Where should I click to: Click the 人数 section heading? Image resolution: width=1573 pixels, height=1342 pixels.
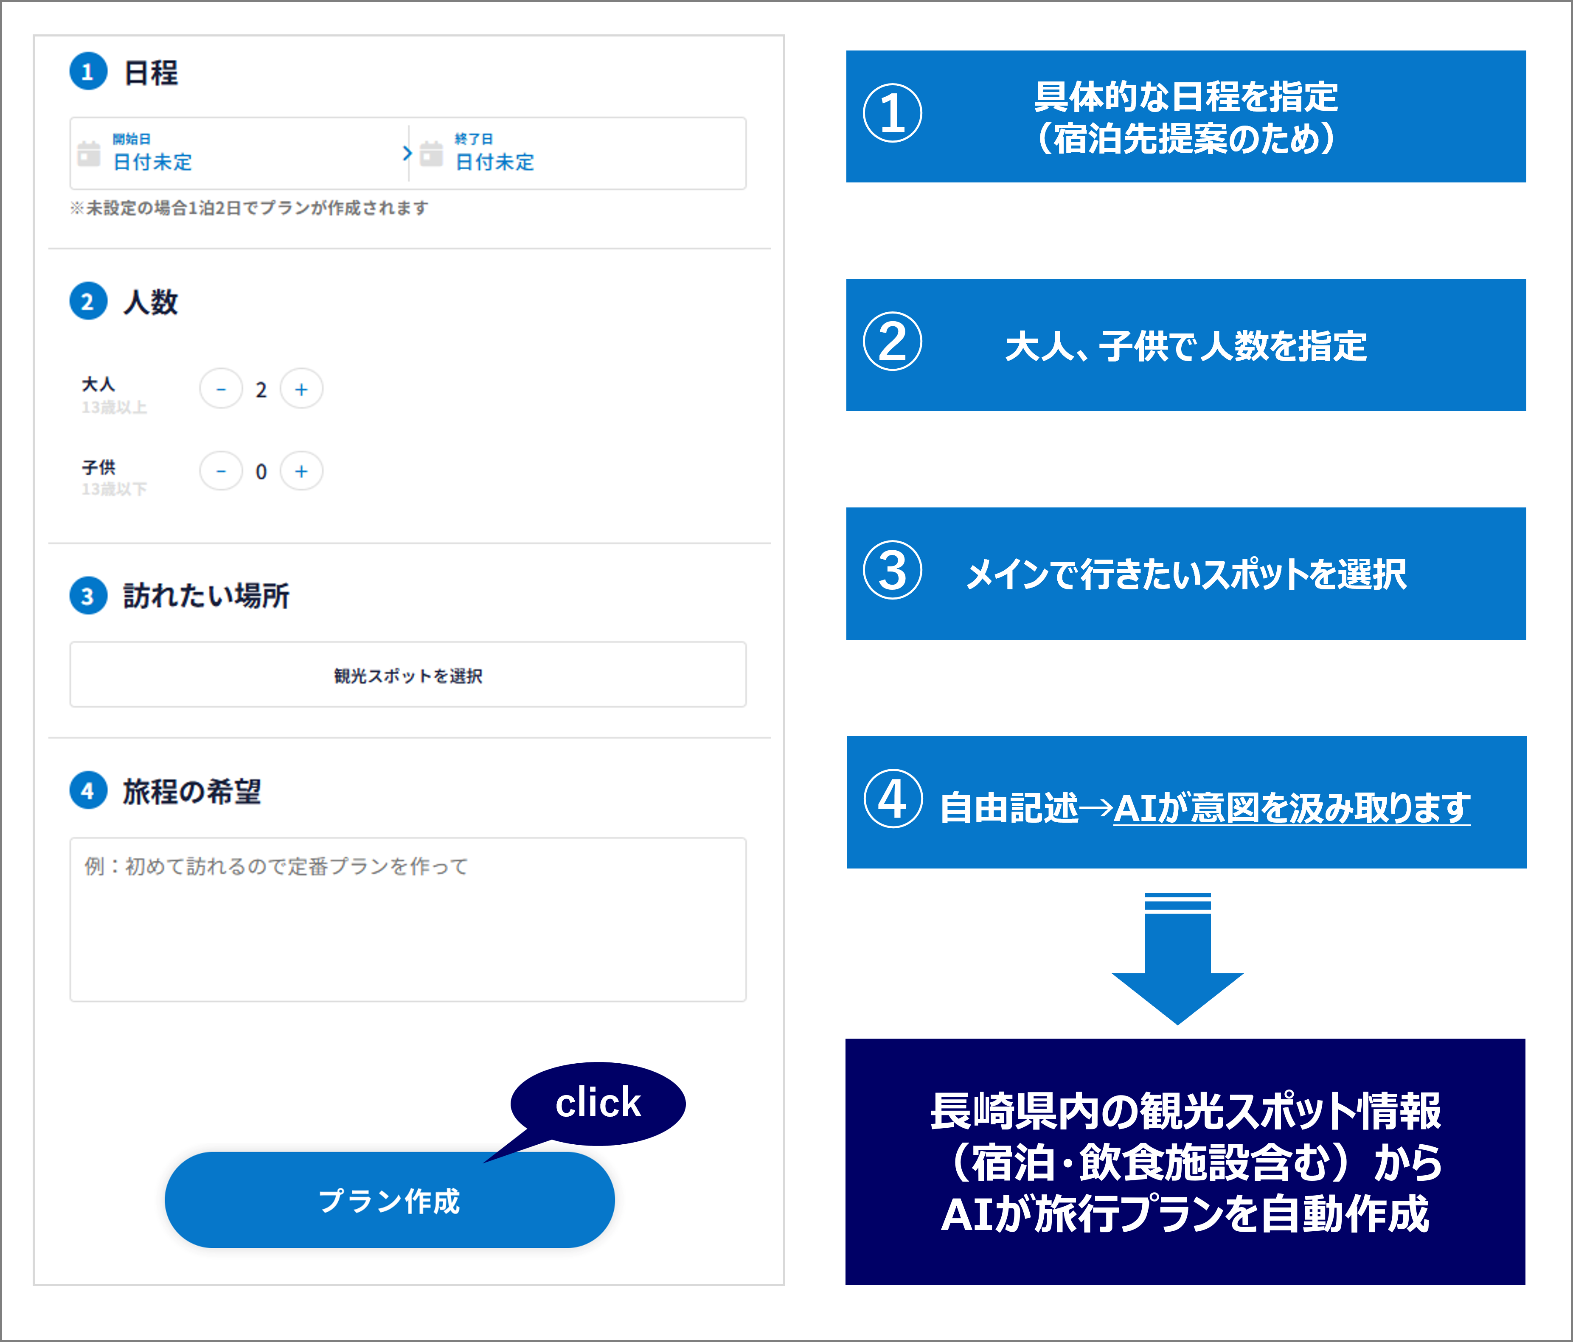[151, 302]
